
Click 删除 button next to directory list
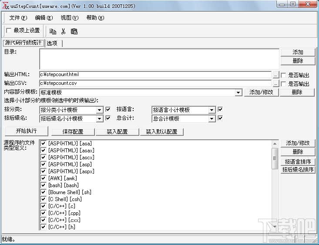[x=298, y=61]
